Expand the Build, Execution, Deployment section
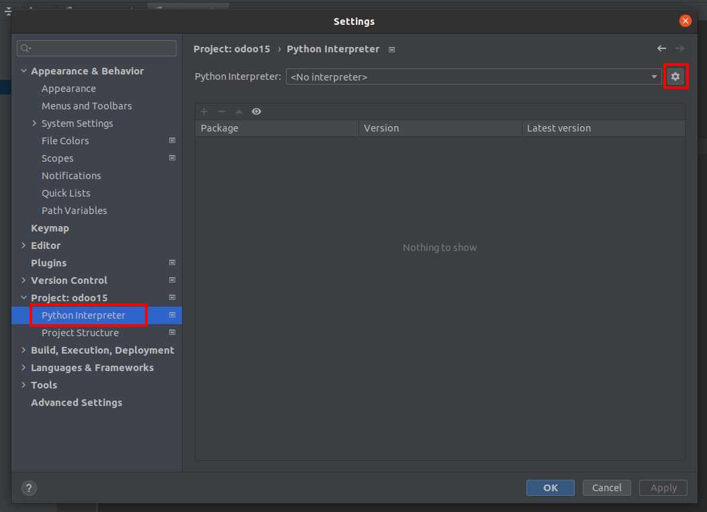This screenshot has width=707, height=512. pyautogui.click(x=24, y=350)
